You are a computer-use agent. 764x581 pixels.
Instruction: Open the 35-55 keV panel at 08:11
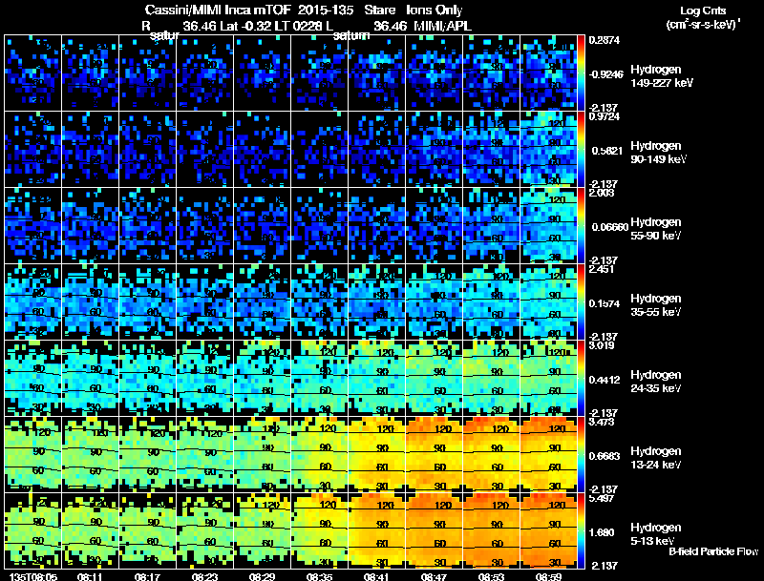(90, 301)
